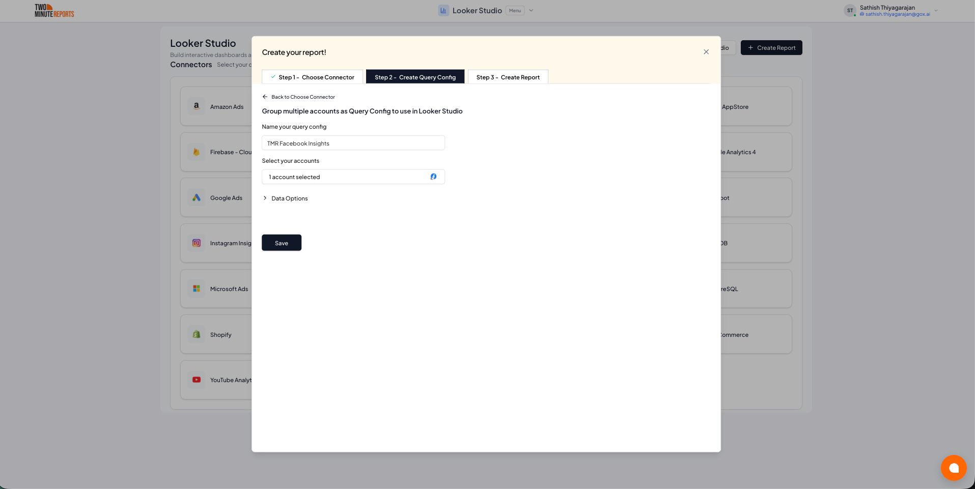Select the YouTube Analytics connector icon
This screenshot has height=489, width=975.
pyautogui.click(x=197, y=380)
